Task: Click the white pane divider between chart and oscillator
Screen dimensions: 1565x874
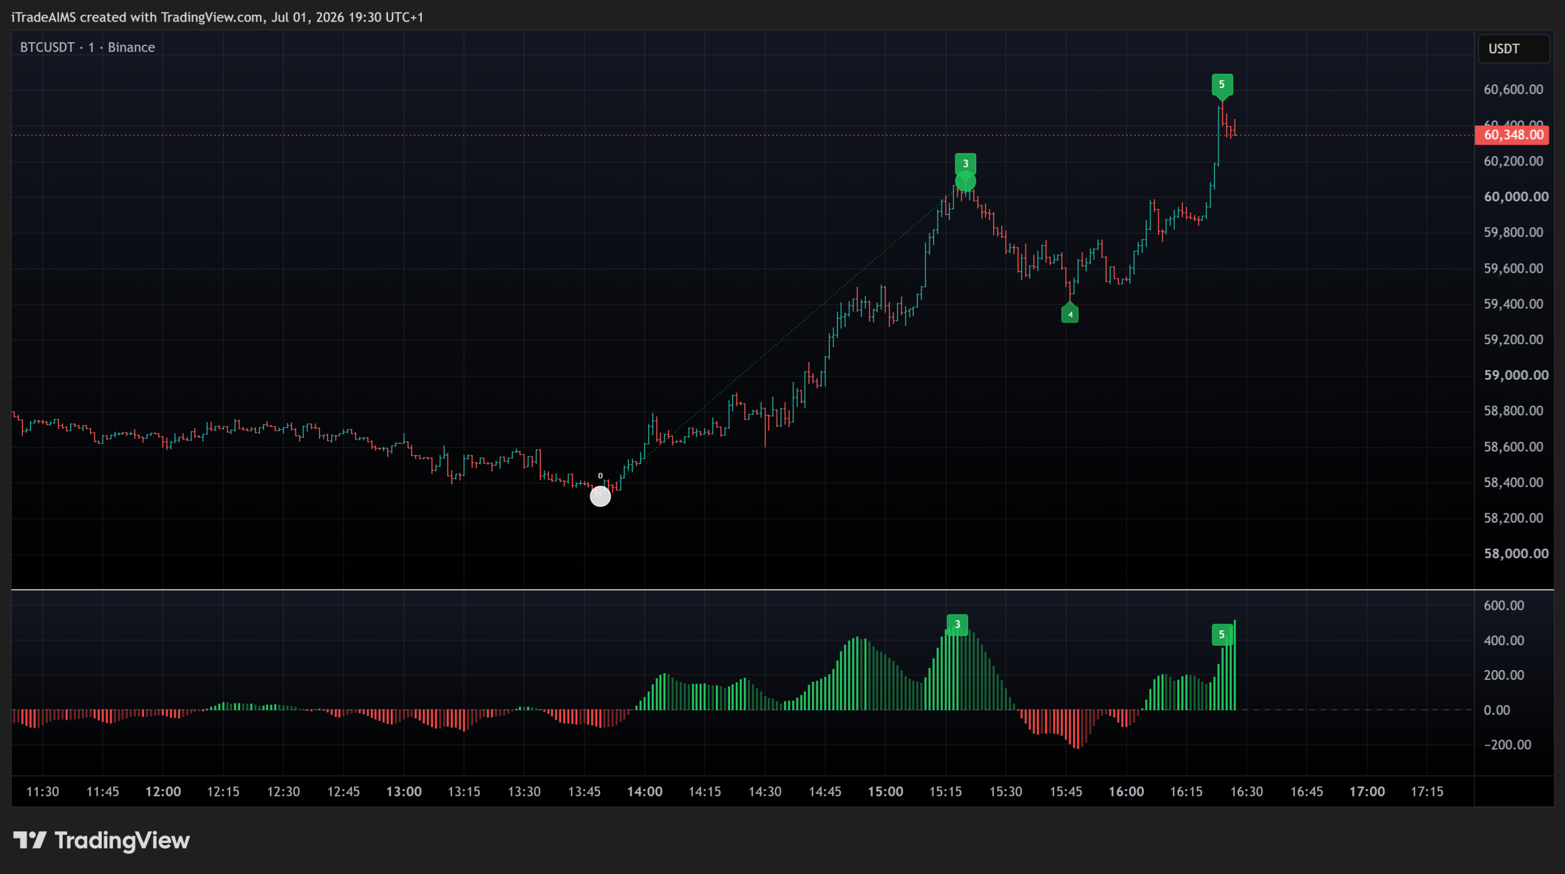Action: pos(782,589)
